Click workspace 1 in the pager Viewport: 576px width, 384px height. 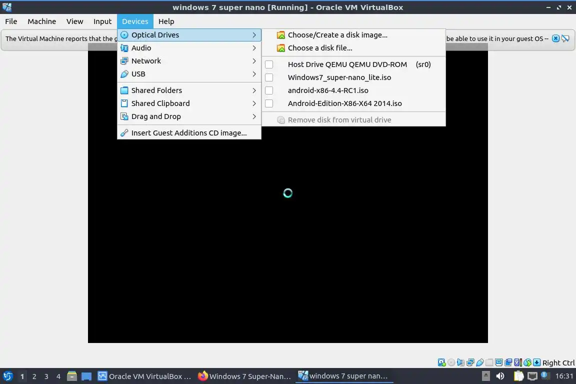click(x=22, y=376)
